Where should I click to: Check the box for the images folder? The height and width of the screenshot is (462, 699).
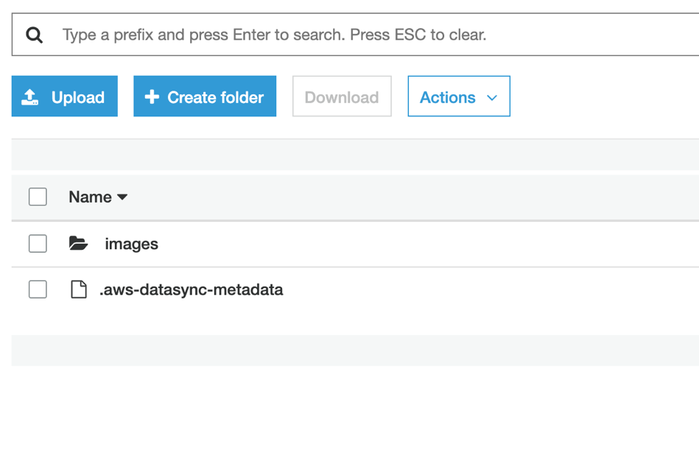[x=38, y=243]
